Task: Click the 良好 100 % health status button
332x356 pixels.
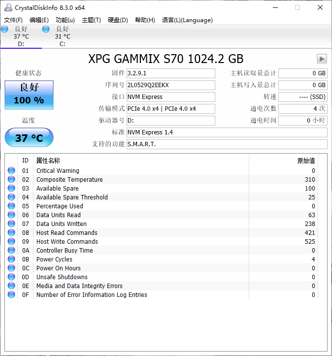Action: pyautogui.click(x=29, y=95)
